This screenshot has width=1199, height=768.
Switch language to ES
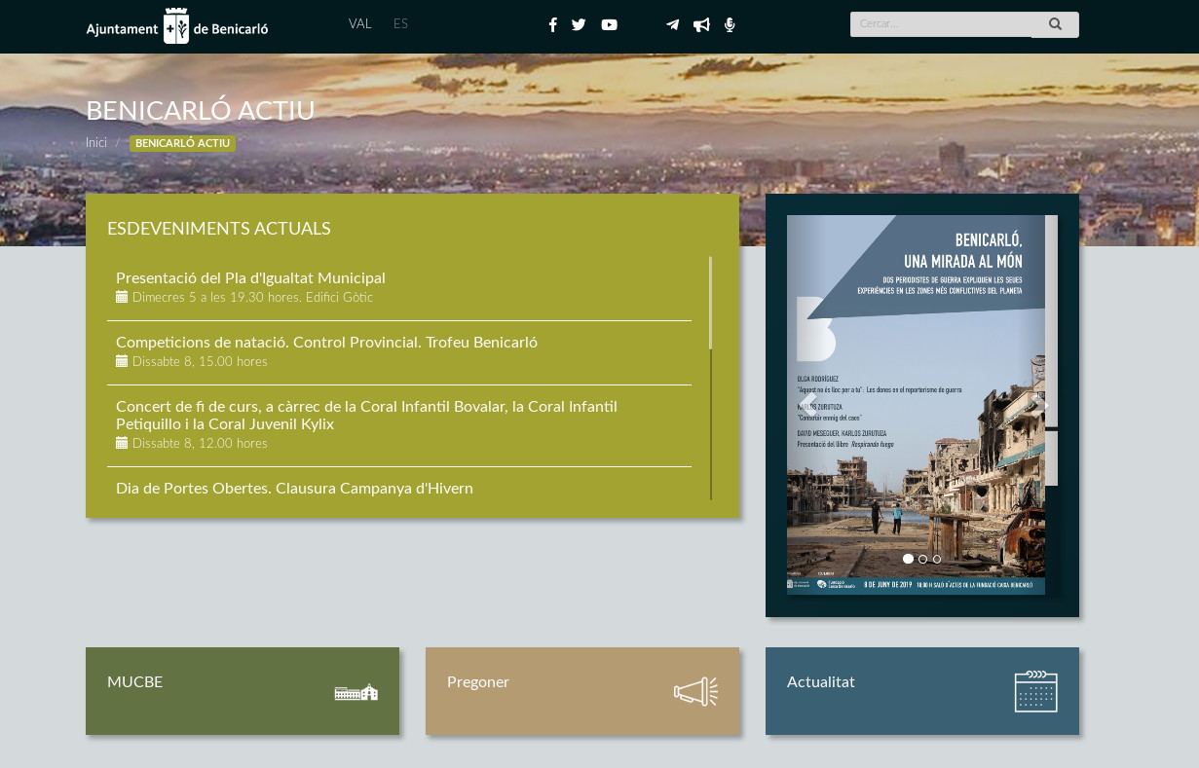(x=400, y=24)
